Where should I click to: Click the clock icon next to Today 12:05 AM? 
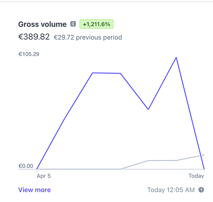coord(201,190)
